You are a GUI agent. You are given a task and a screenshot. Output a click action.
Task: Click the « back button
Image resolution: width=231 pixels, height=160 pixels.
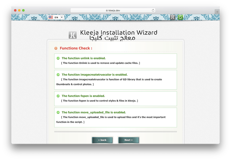102,140
